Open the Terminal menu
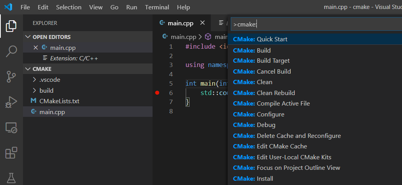This screenshot has width=402, height=185. pos(157,7)
